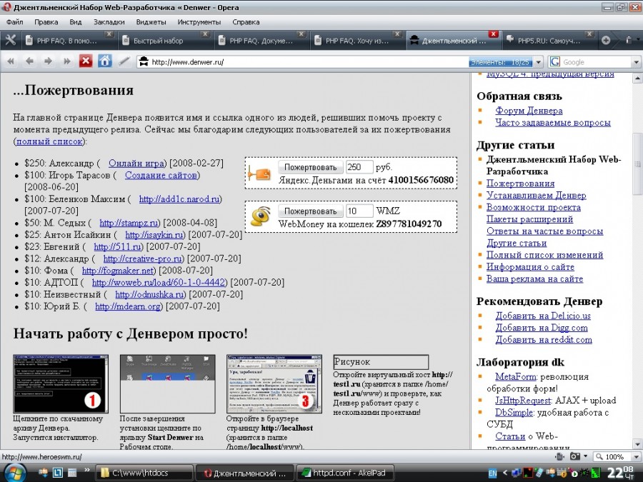Image resolution: width=643 pixels, height=482 pixels.
Task: Open the Справка menu
Action: (246, 22)
